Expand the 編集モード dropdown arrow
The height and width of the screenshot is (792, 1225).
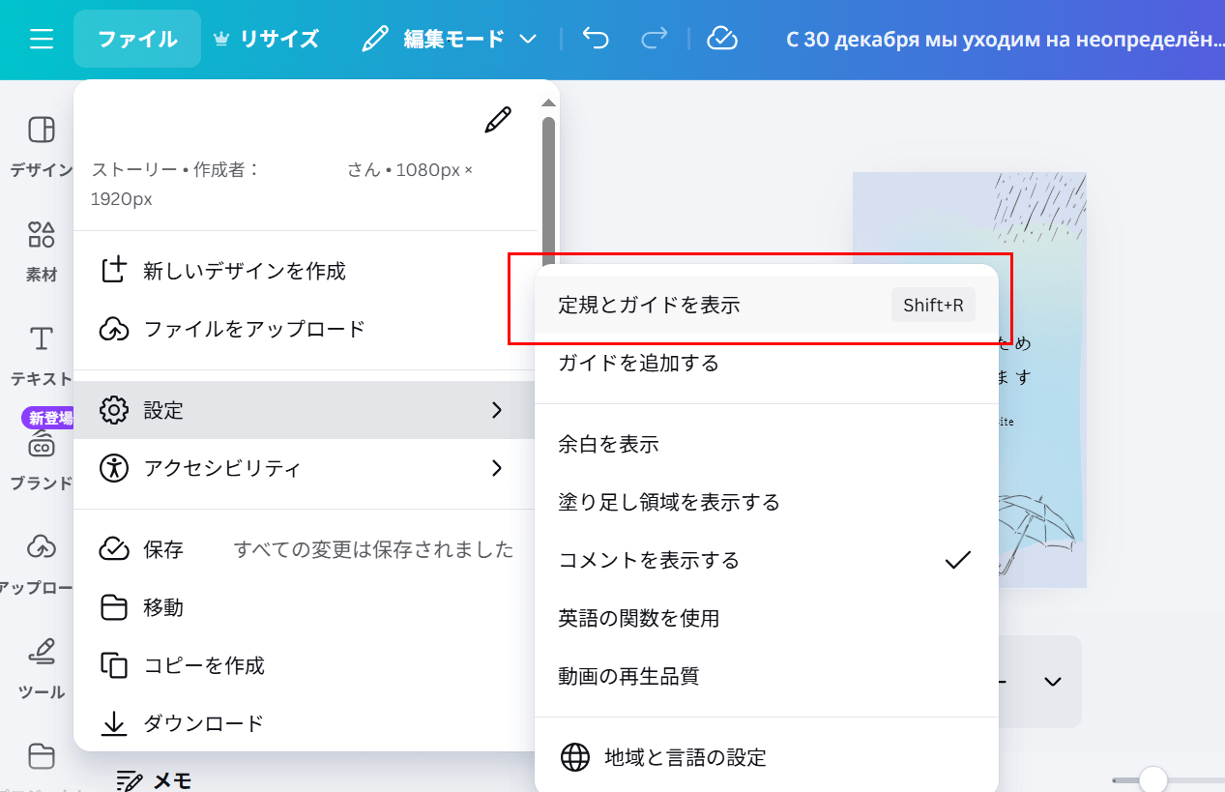(x=527, y=40)
